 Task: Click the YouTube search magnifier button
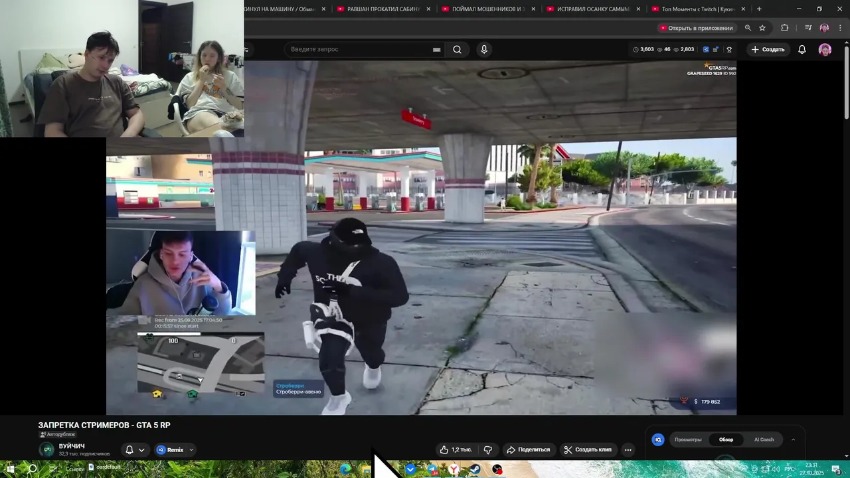[457, 49]
